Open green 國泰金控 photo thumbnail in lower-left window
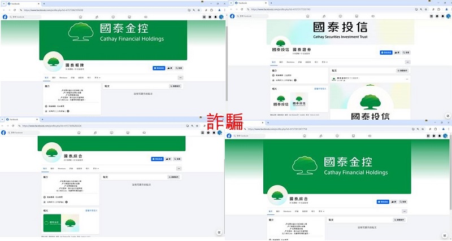The height and width of the screenshot is (241, 452). point(52,223)
